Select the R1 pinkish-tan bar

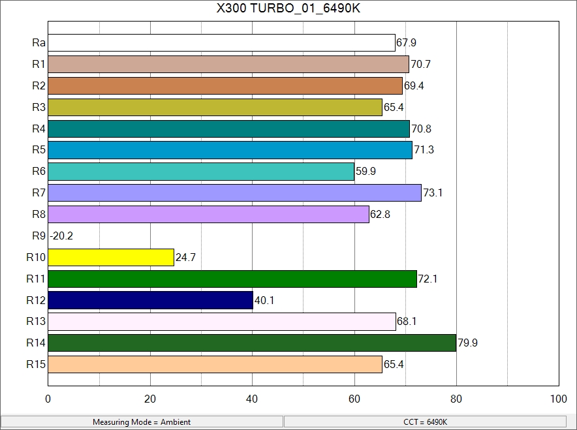[228, 65]
